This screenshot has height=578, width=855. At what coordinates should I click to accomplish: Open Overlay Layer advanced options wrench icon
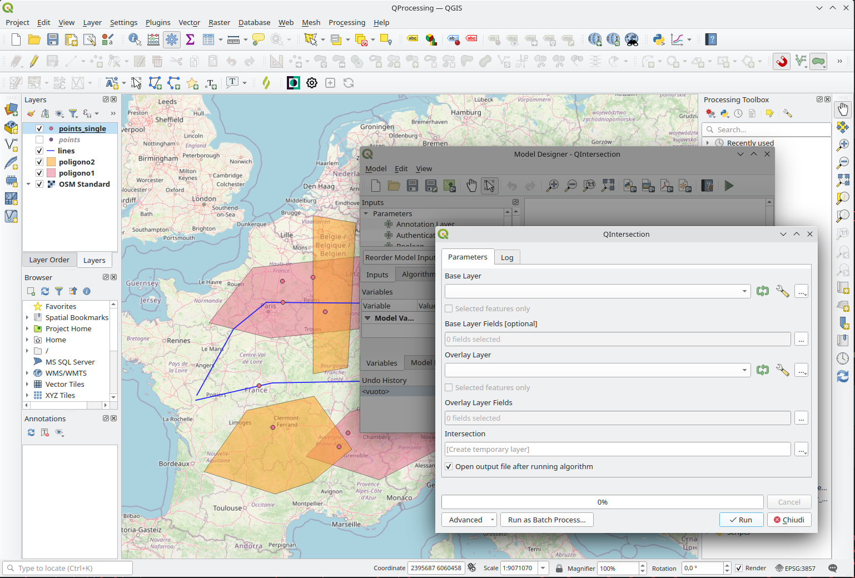tap(782, 370)
